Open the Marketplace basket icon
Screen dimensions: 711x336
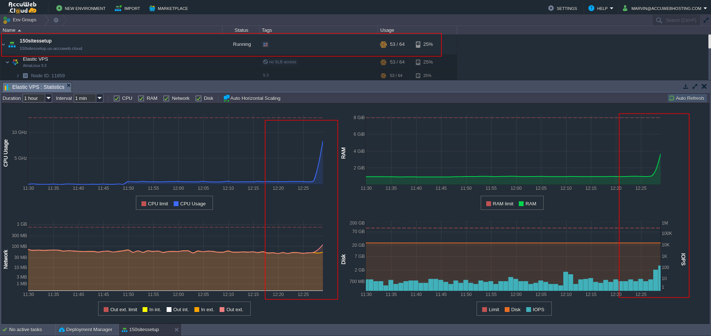tap(152, 8)
